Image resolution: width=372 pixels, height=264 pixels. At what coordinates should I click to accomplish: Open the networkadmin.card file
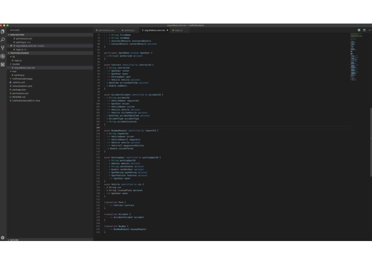click(x=22, y=86)
